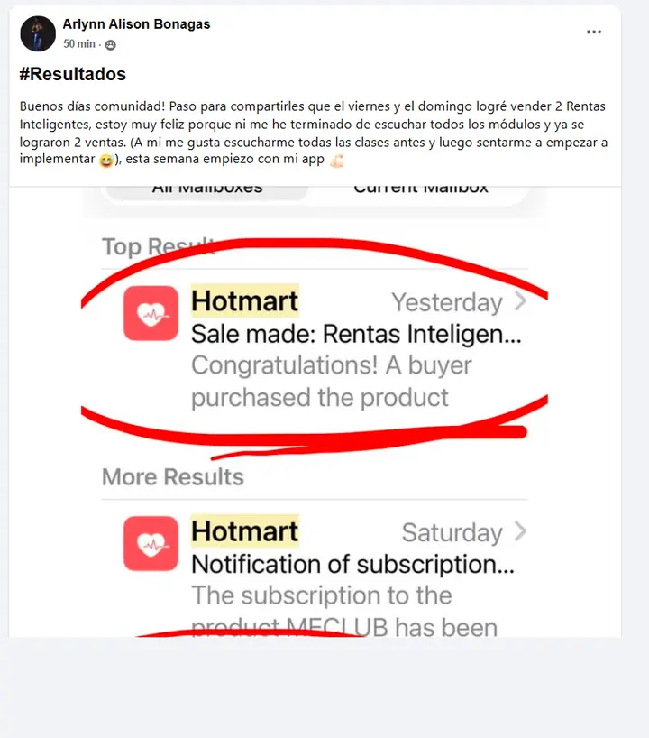The height and width of the screenshot is (738, 649).
Task: Open Arlynn Alison Bonagas profile picture
Action: coord(38,33)
